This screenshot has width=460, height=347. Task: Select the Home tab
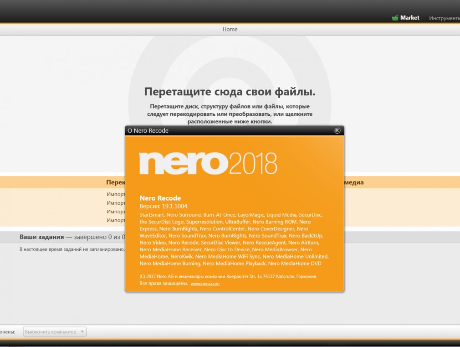click(x=230, y=29)
